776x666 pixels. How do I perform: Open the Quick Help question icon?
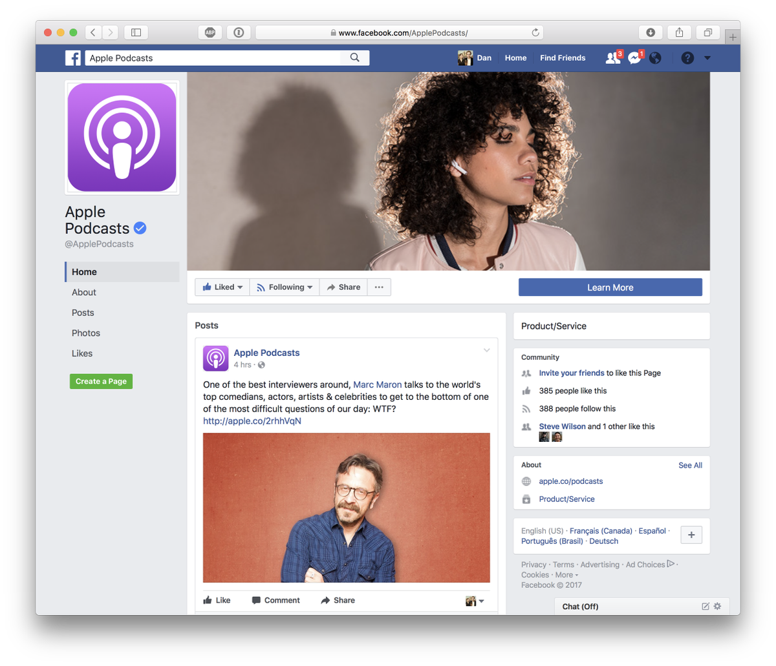click(x=687, y=58)
